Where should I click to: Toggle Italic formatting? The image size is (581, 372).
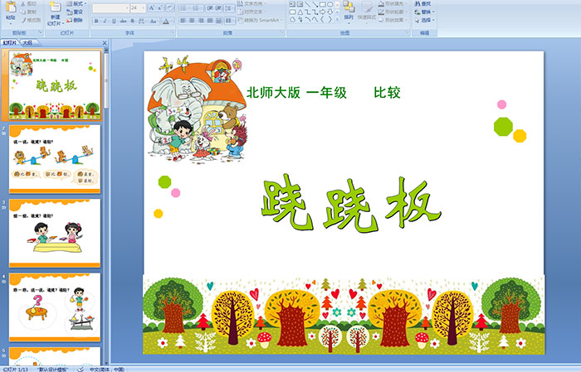105,21
